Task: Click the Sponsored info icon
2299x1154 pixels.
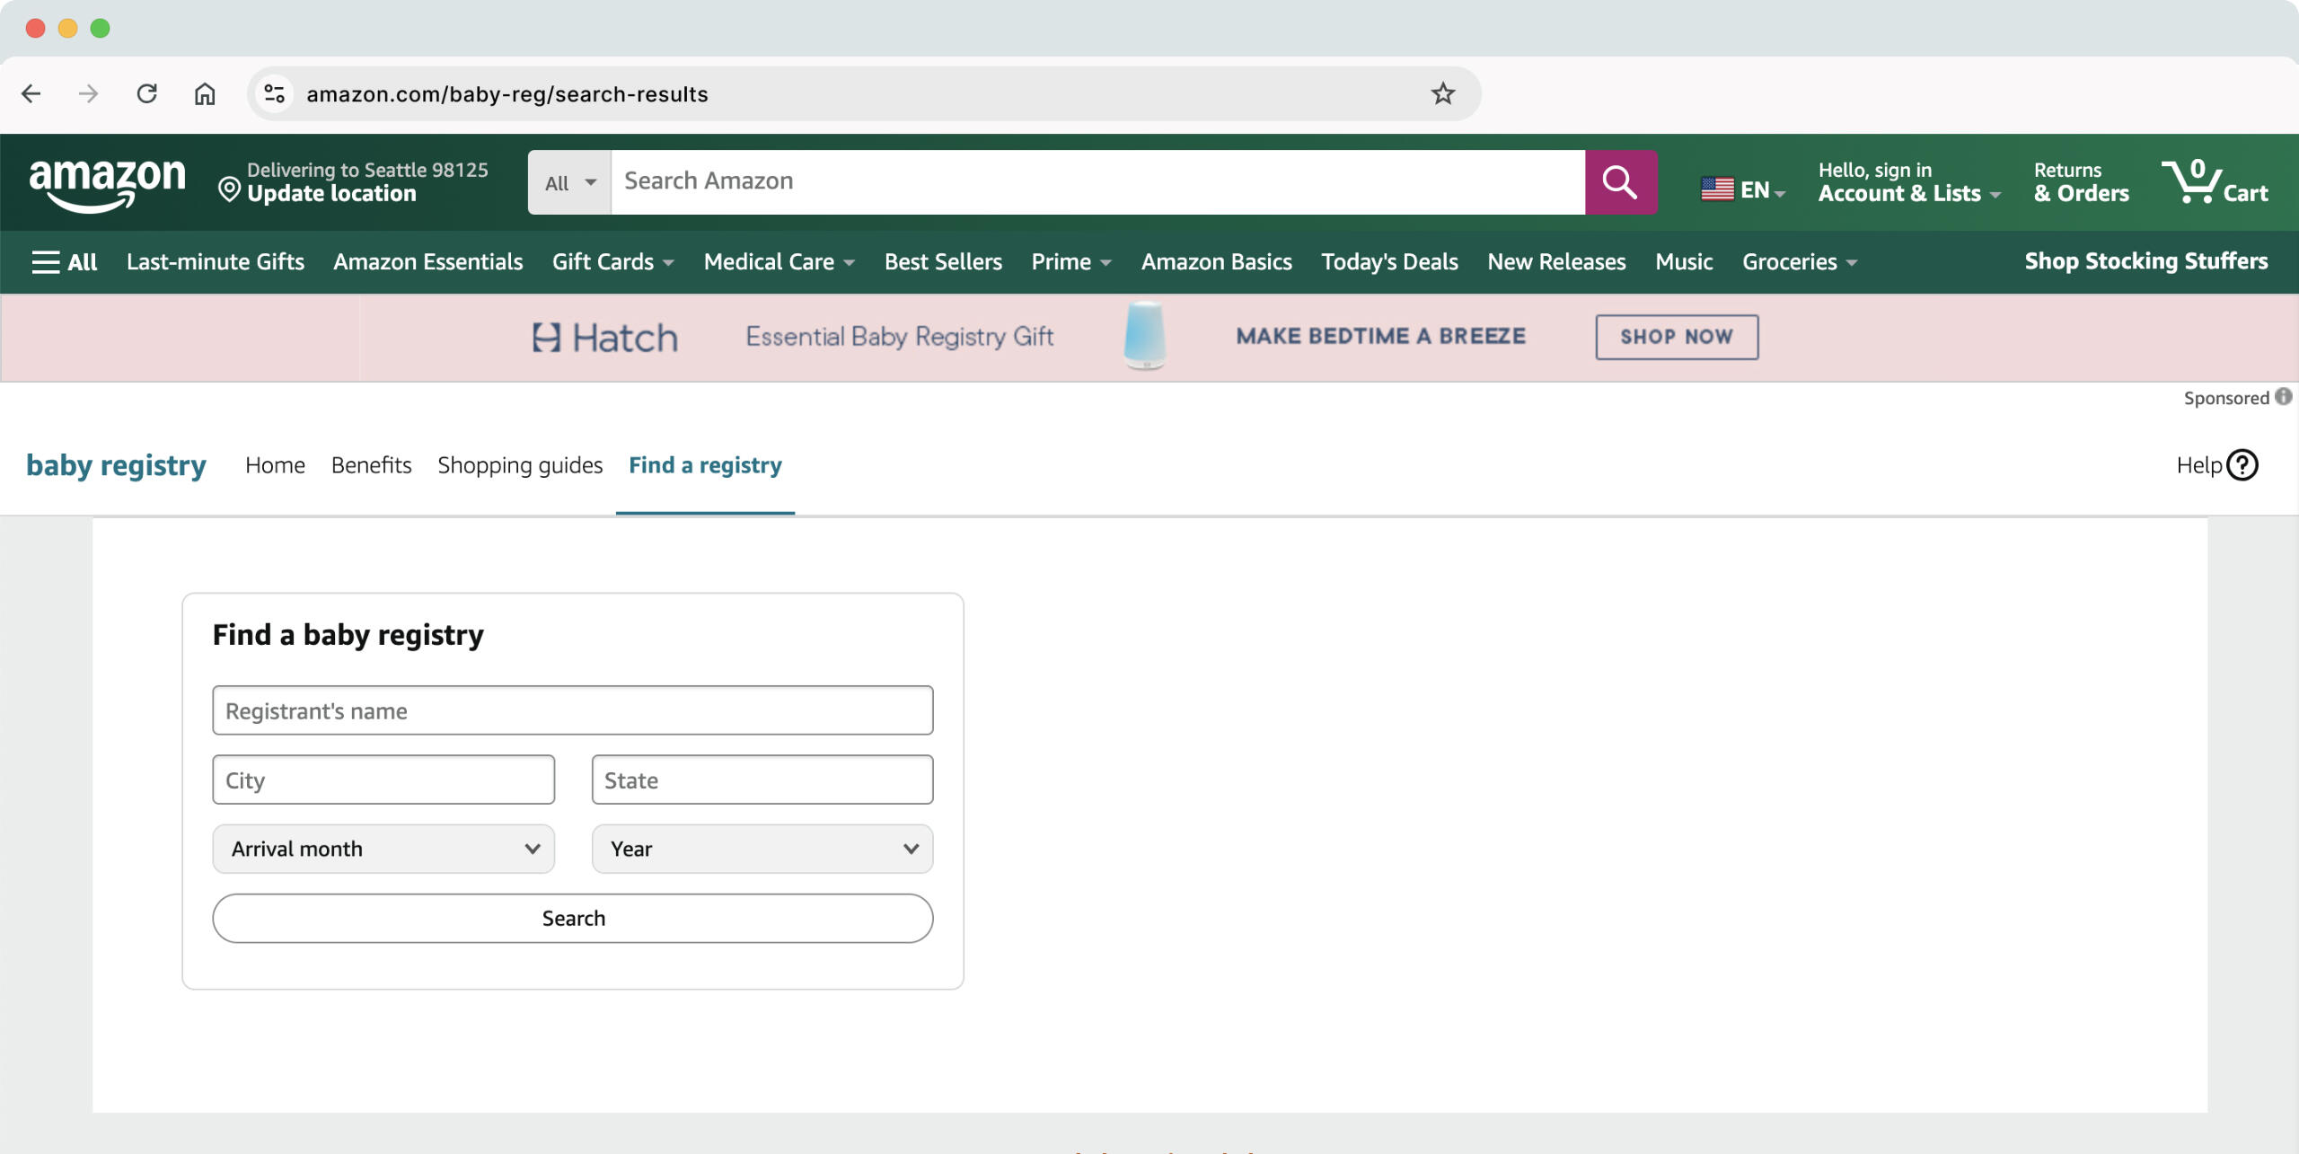Action: click(2283, 397)
